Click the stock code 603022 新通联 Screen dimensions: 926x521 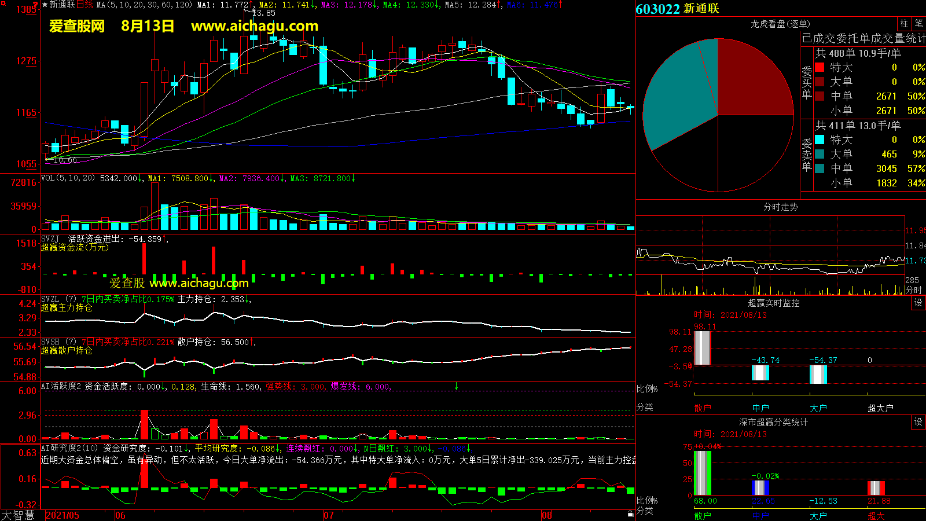coord(677,9)
